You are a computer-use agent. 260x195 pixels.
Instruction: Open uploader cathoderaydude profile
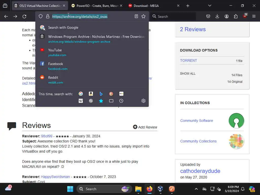coord(200,171)
